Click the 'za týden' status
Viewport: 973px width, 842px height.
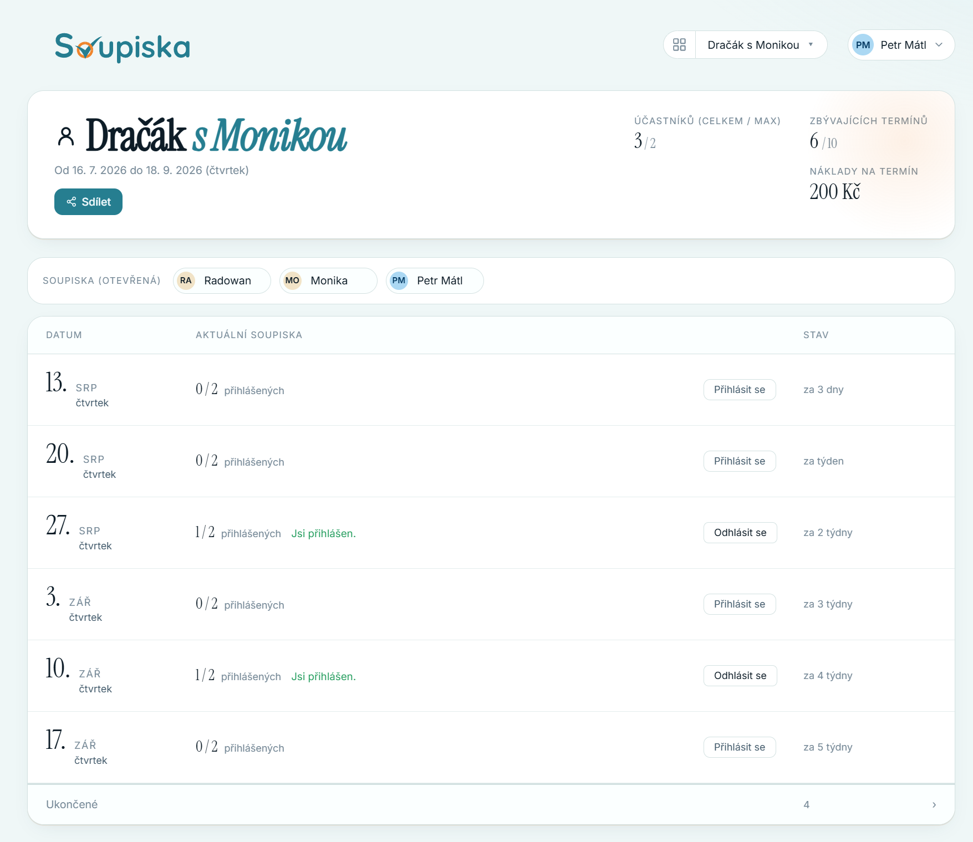point(823,461)
